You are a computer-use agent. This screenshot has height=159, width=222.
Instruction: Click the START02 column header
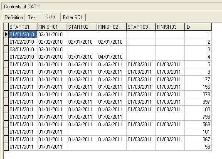point(82,27)
